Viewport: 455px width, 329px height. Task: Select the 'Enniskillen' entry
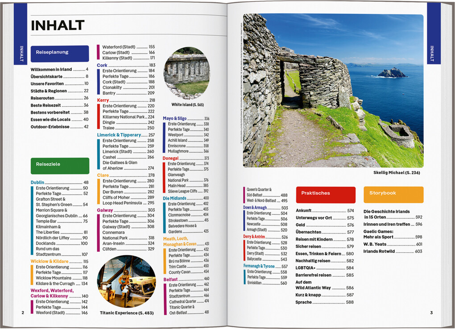pos(267,283)
